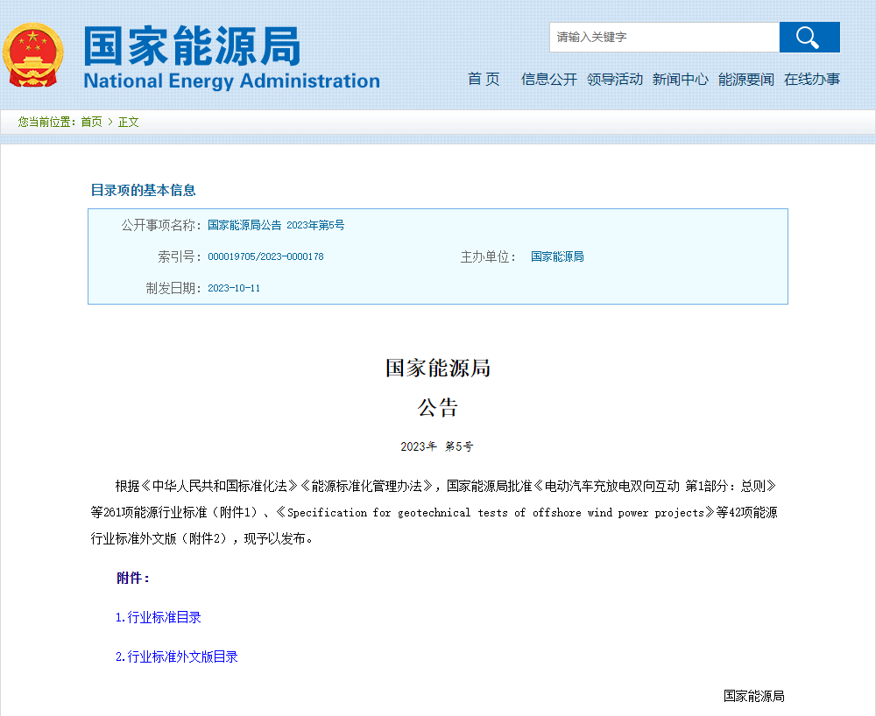
Task: Open the 信息公开 navigation menu item
Action: click(x=548, y=79)
